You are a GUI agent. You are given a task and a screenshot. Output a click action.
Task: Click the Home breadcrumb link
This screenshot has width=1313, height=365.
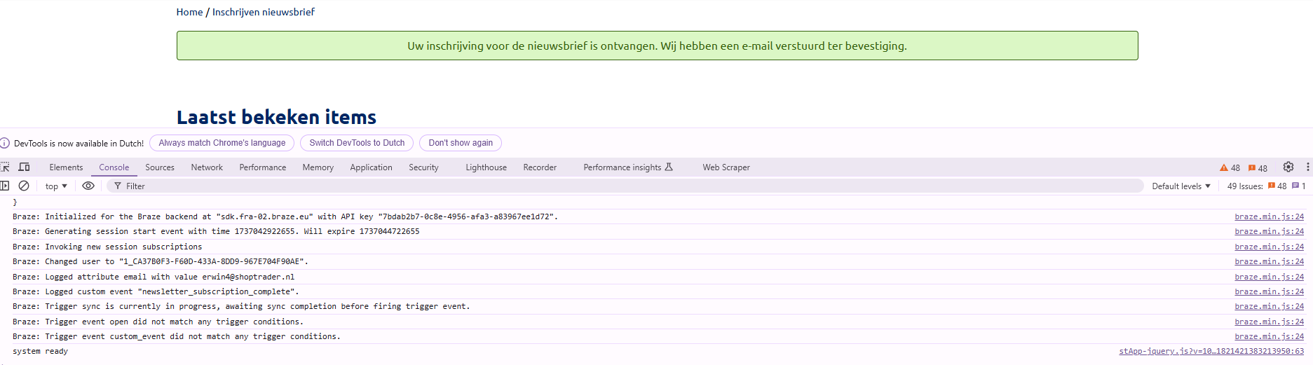click(x=189, y=12)
